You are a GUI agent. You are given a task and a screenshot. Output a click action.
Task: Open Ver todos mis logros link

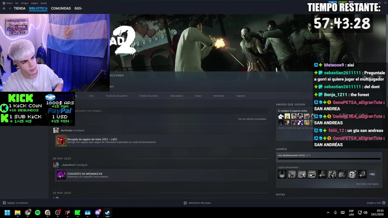tap(367, 184)
